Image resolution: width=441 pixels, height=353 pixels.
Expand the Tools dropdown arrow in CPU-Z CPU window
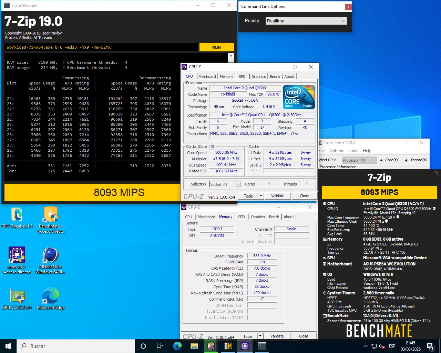(261, 196)
